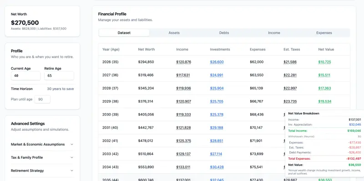Click income figure $120,907 for 2029
364x181 pixels.
184,101
